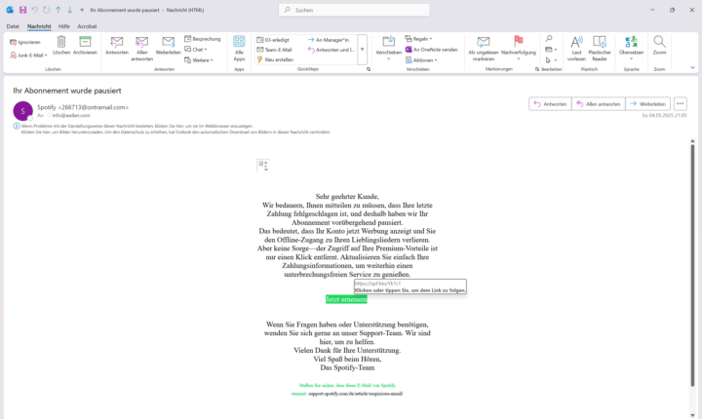Screen dimensions: 702x419
Task: Click the info bar about viewing in the web browser
Action: (137, 127)
